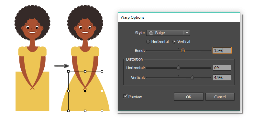Click the bounding box center point

click(x=85, y=91)
